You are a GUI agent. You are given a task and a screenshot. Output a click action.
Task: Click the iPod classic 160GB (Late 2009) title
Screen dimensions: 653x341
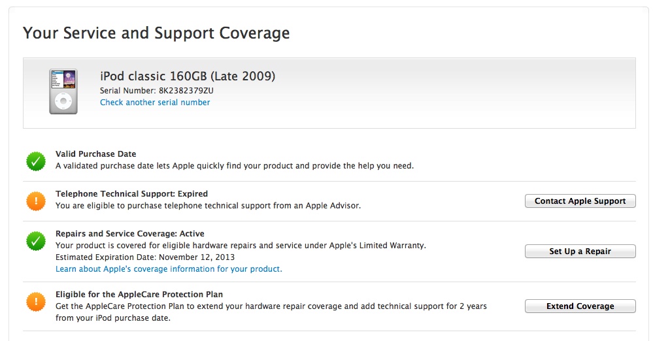pos(188,76)
